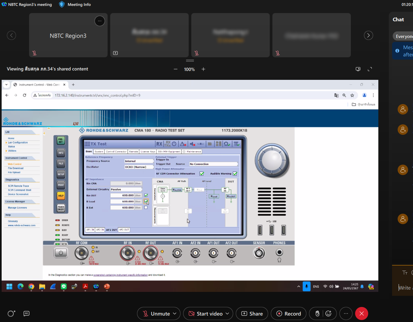Click the red leave meeting button
Image resolution: width=413 pixels, height=322 pixels.
[x=362, y=313]
